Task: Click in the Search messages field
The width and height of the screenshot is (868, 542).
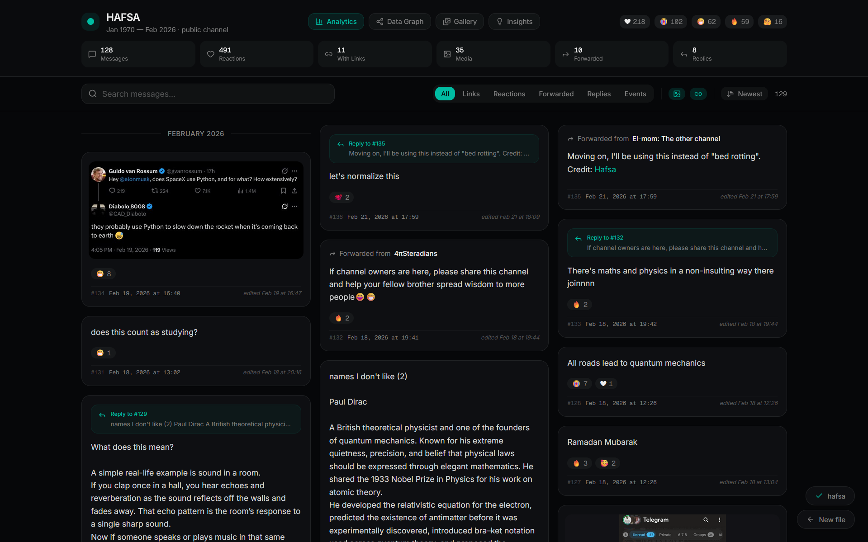Action: [208, 94]
